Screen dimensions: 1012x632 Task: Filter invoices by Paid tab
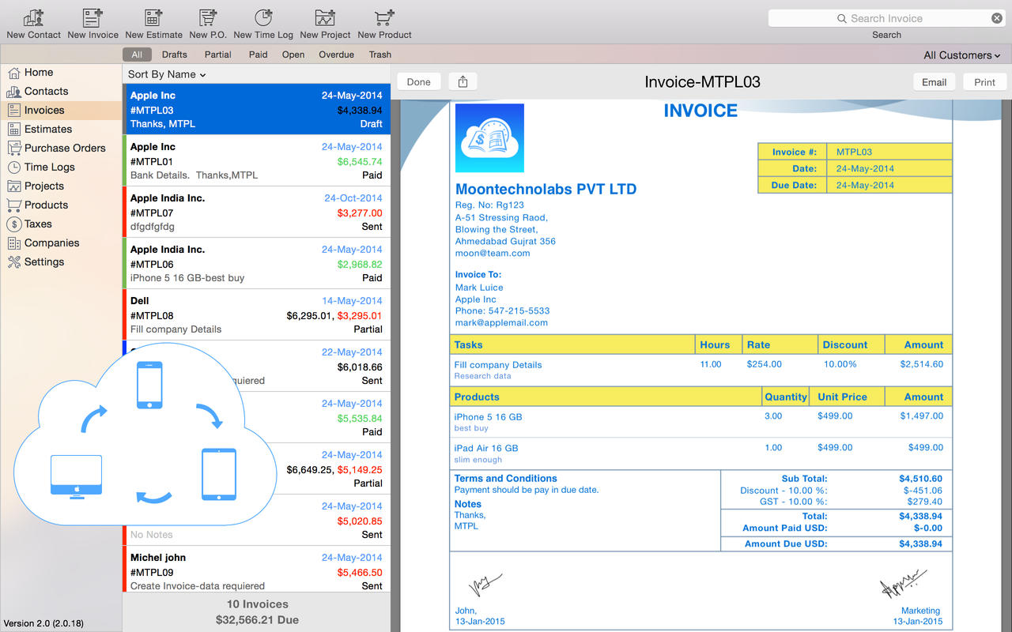tap(258, 55)
